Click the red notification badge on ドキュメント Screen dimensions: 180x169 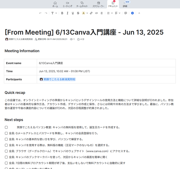(114, 1)
